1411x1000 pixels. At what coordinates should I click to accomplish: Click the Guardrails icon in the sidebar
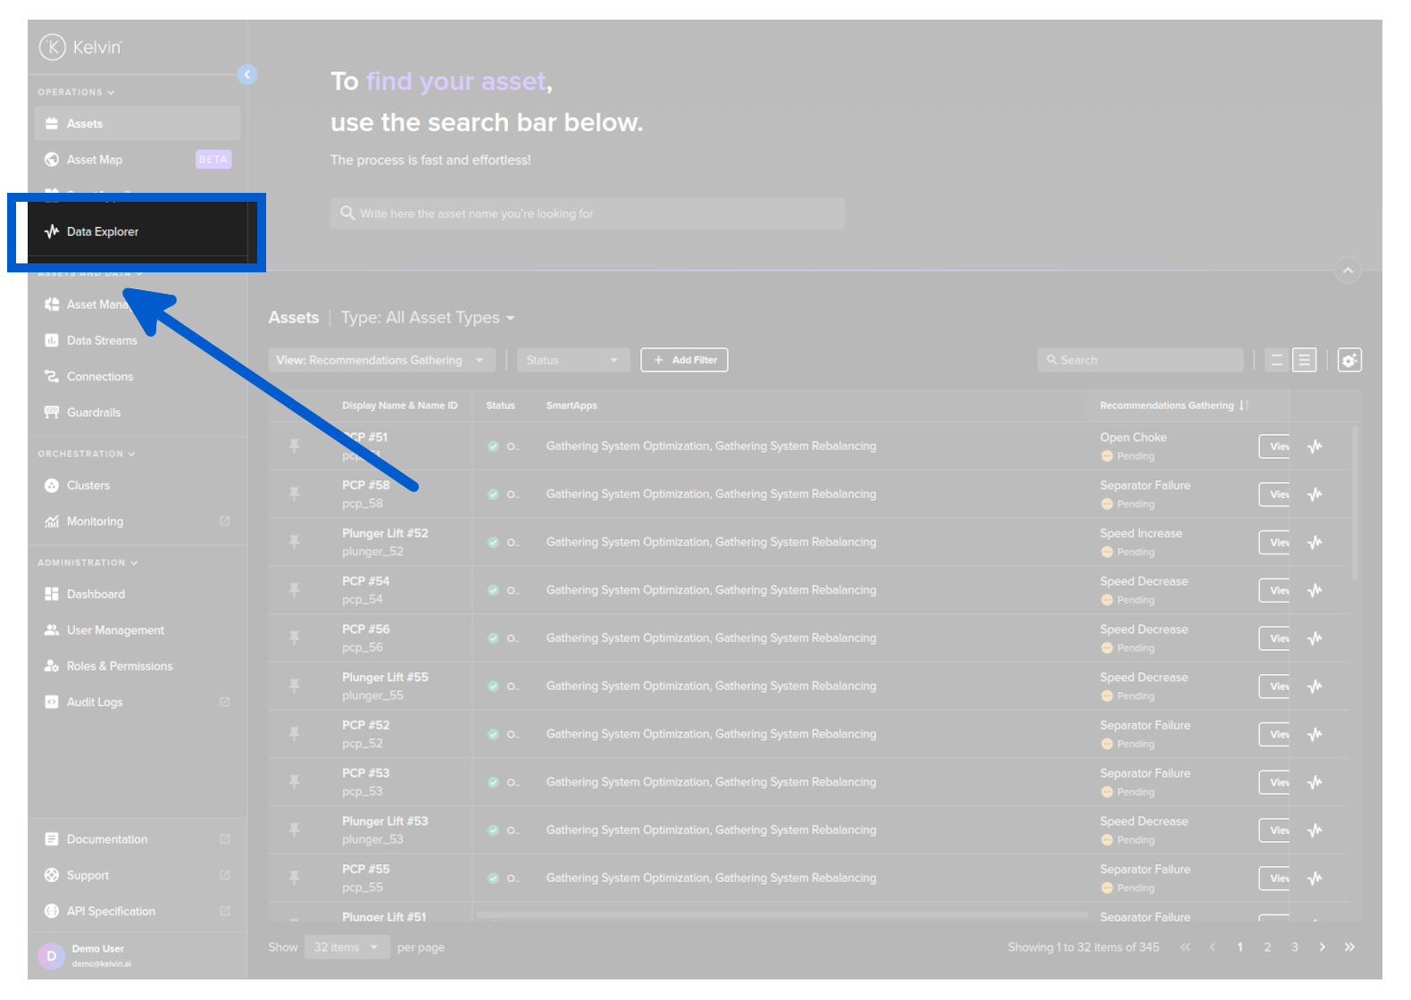tap(52, 412)
